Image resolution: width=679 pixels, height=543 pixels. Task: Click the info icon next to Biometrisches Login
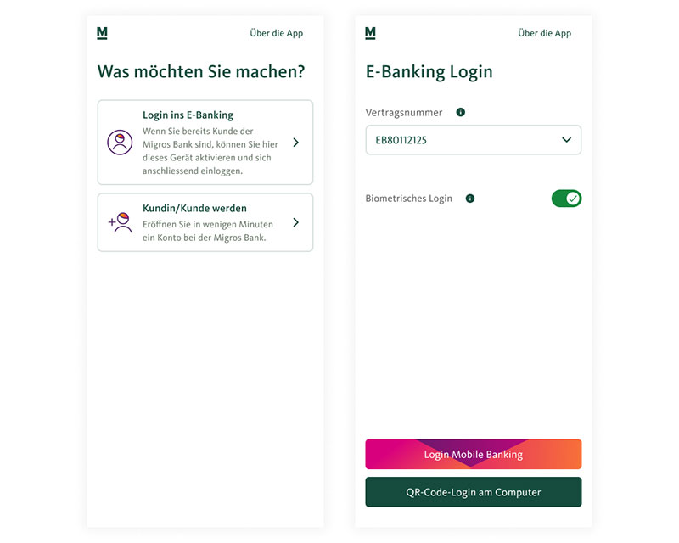click(x=470, y=199)
